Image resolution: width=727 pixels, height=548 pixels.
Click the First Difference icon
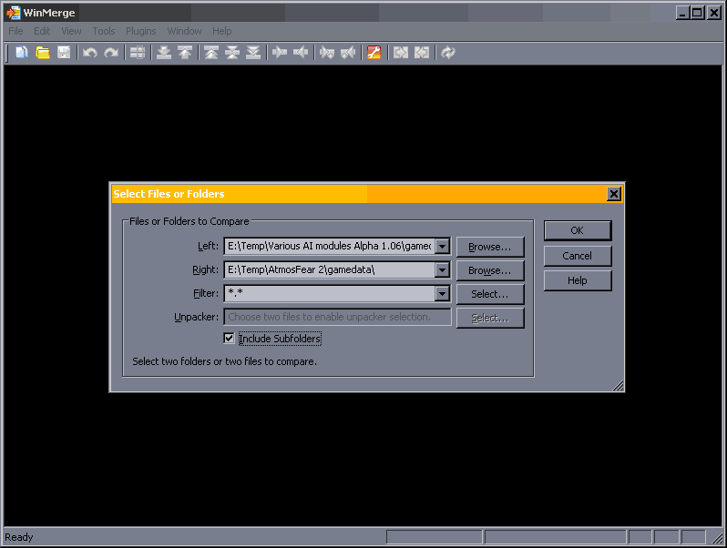coord(211,53)
